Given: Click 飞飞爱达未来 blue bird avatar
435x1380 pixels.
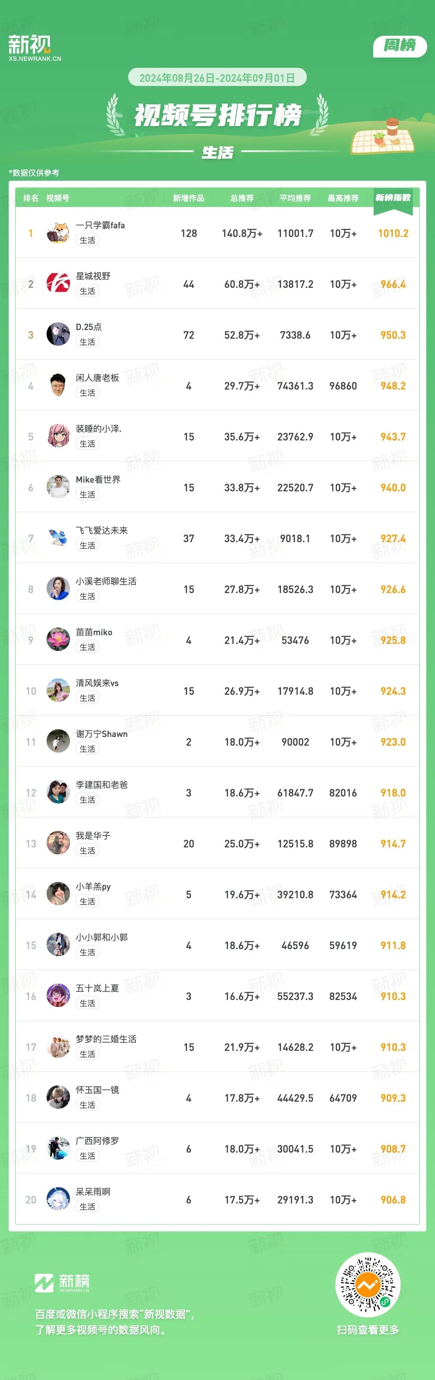Looking at the screenshot, I should pyautogui.click(x=58, y=538).
